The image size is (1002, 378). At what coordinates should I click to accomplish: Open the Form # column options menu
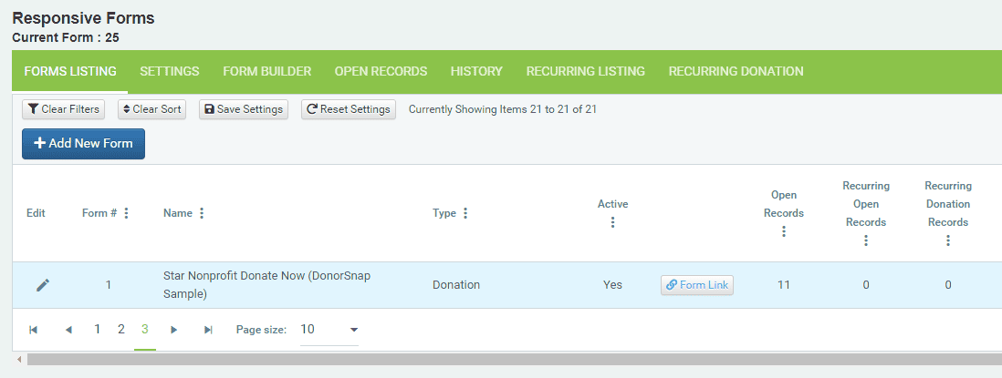126,213
